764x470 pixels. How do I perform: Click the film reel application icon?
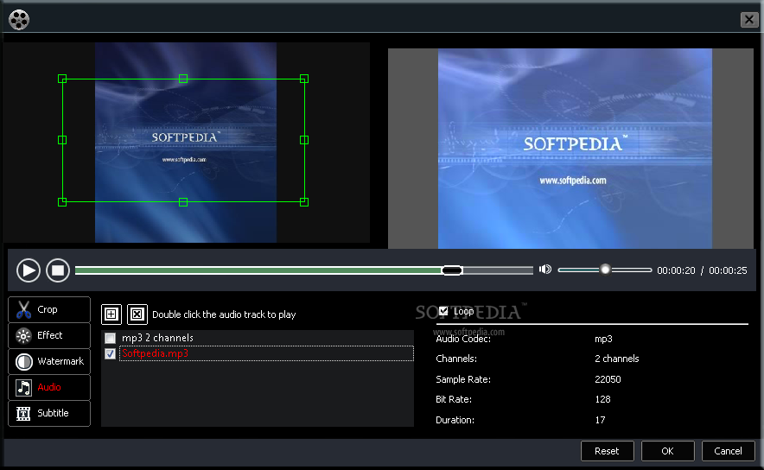click(x=19, y=20)
